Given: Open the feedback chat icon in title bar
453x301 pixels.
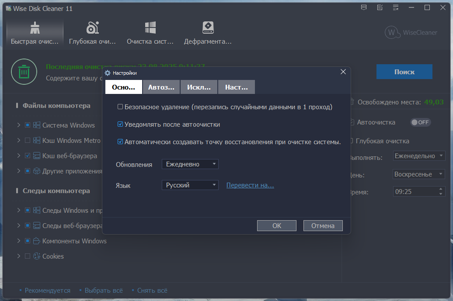Looking at the screenshot, I should point(364,8).
